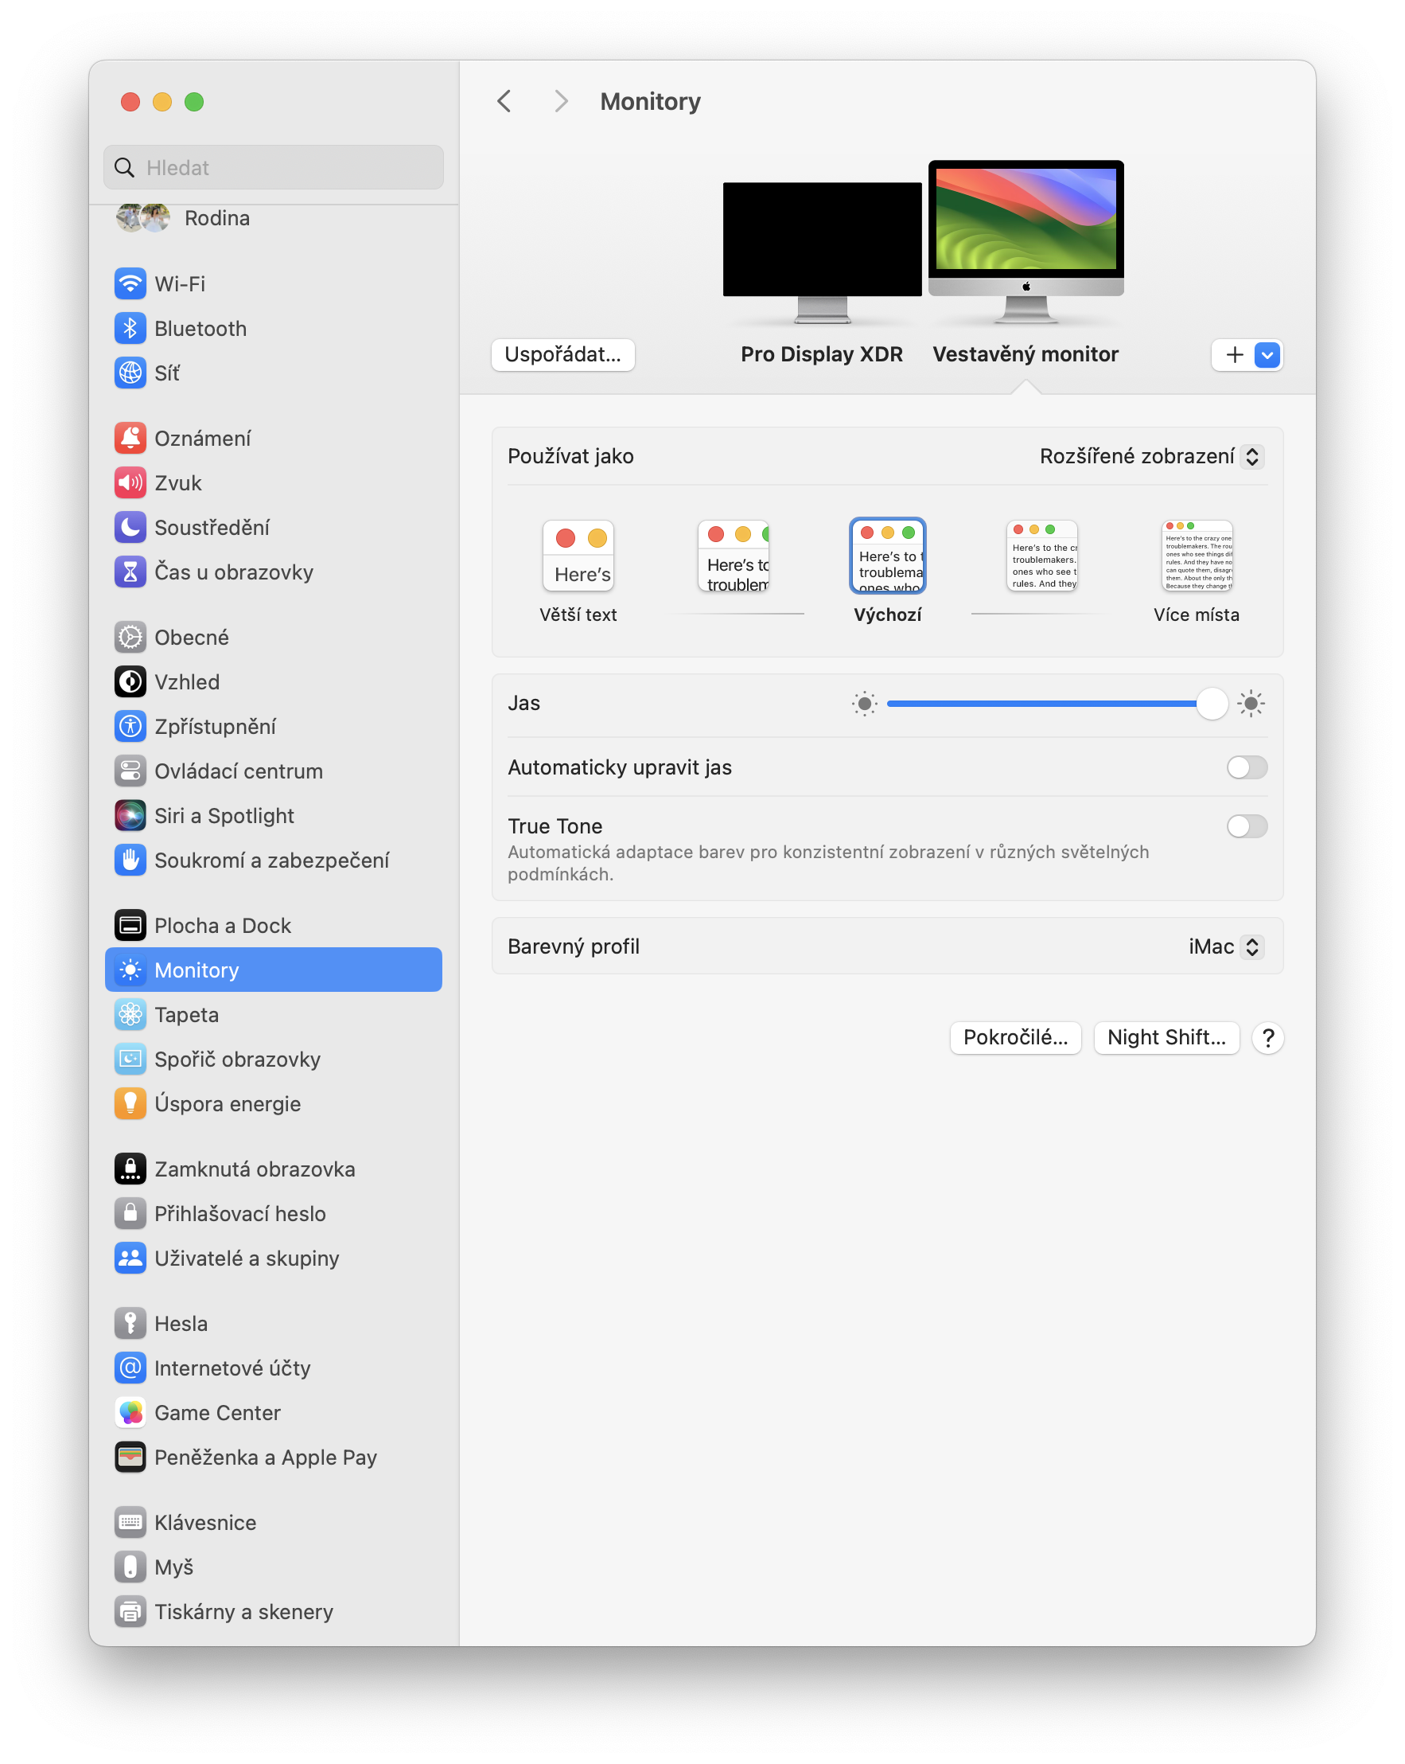
Task: Select the Zvuk sidebar icon
Action: [130, 482]
